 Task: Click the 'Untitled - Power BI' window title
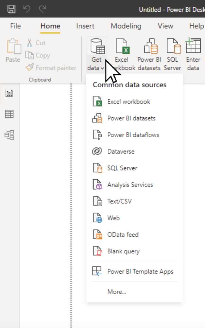(x=172, y=9)
